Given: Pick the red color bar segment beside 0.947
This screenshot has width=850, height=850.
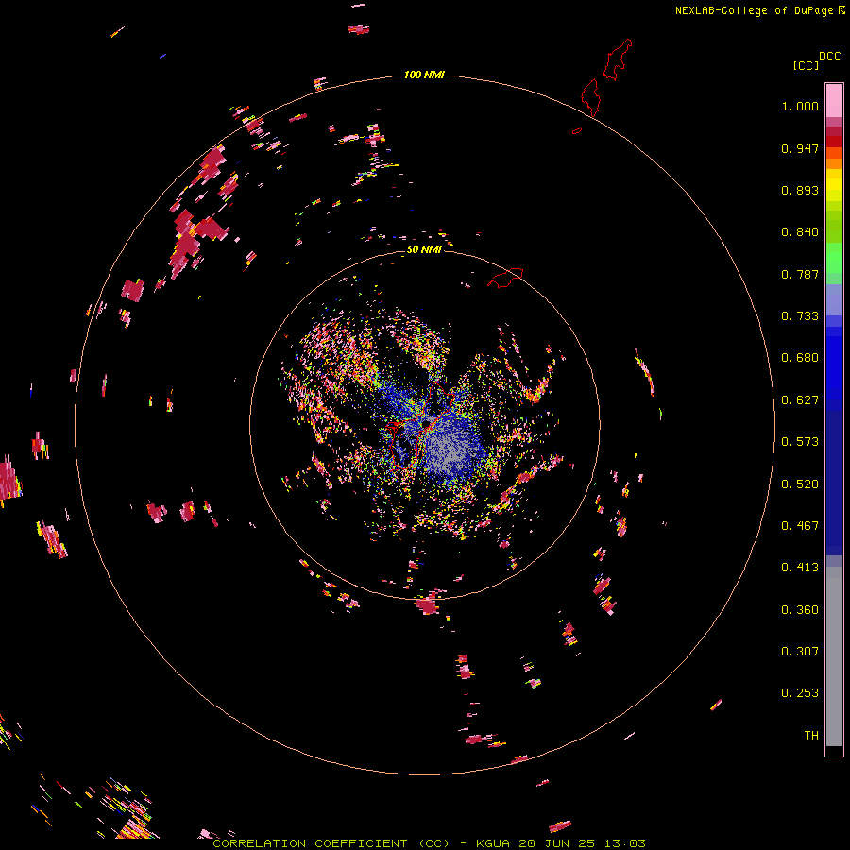Looking at the screenshot, I should [834, 142].
